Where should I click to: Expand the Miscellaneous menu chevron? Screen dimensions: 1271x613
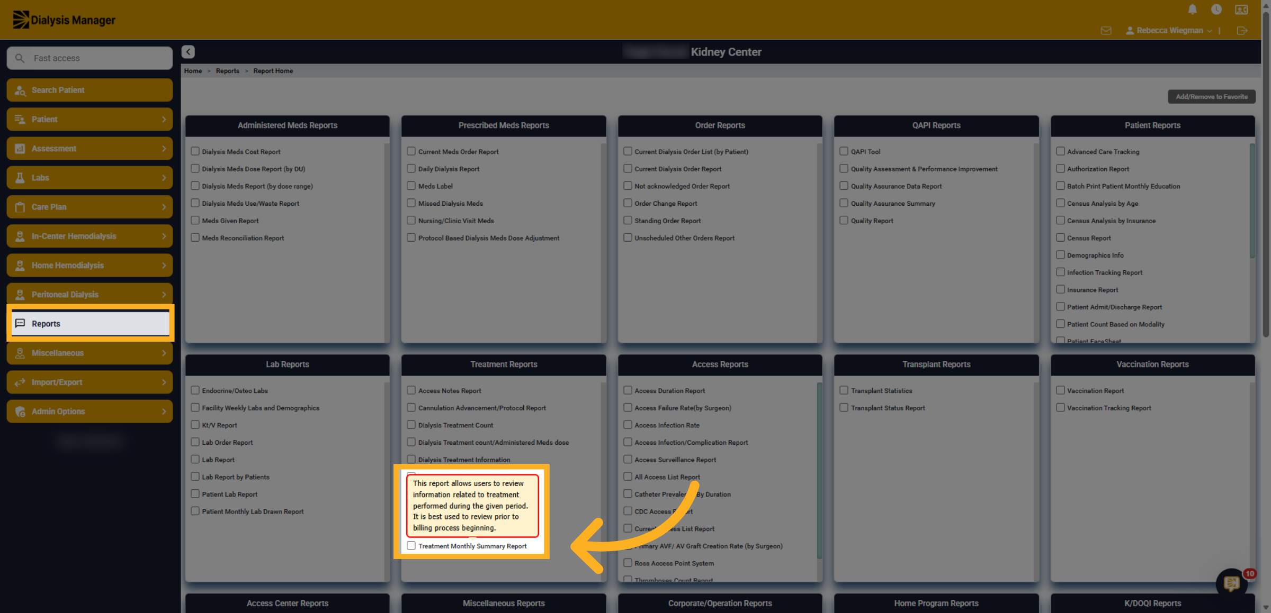(x=164, y=353)
